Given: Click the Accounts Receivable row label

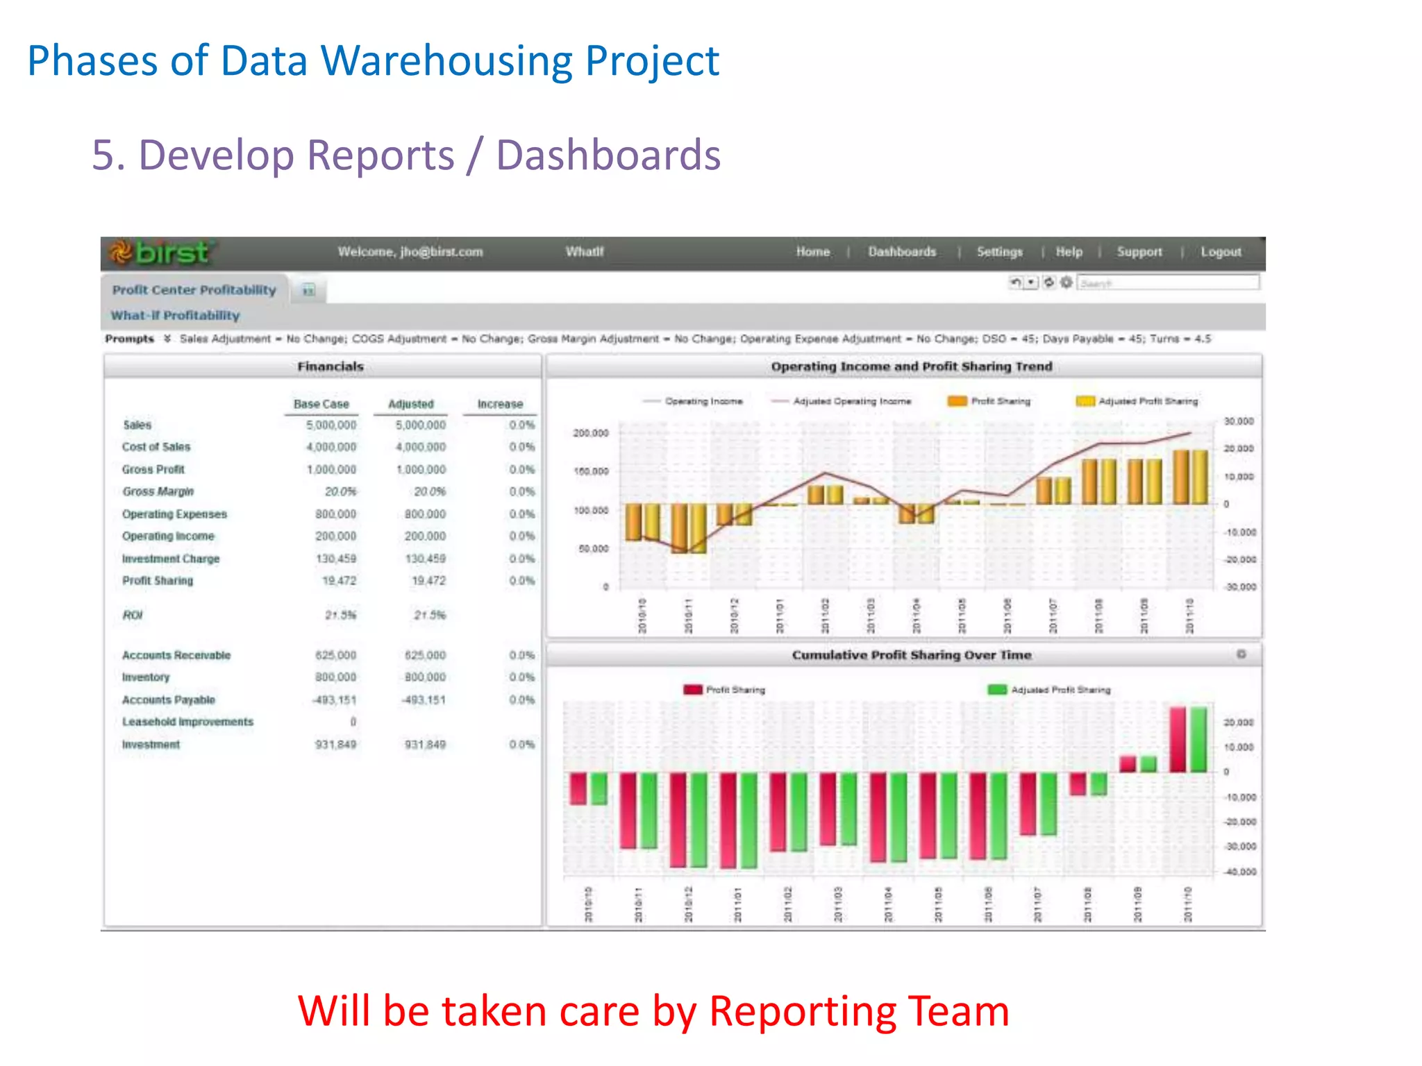Looking at the screenshot, I should coord(176,655).
